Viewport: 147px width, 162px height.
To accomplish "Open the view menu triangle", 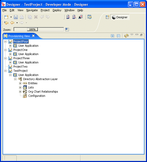I will pos(132,35).
